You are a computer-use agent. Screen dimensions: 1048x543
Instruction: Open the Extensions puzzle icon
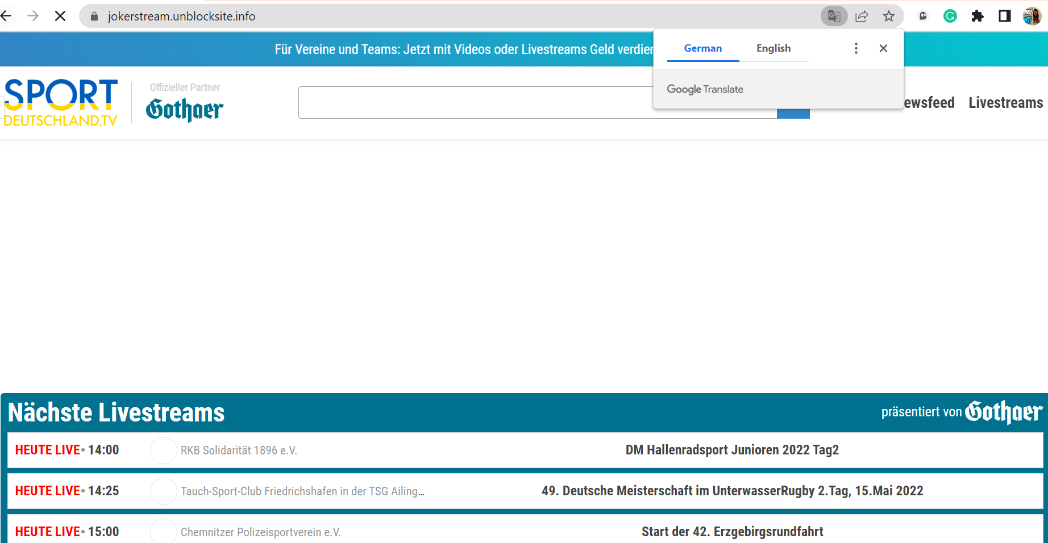[977, 16]
